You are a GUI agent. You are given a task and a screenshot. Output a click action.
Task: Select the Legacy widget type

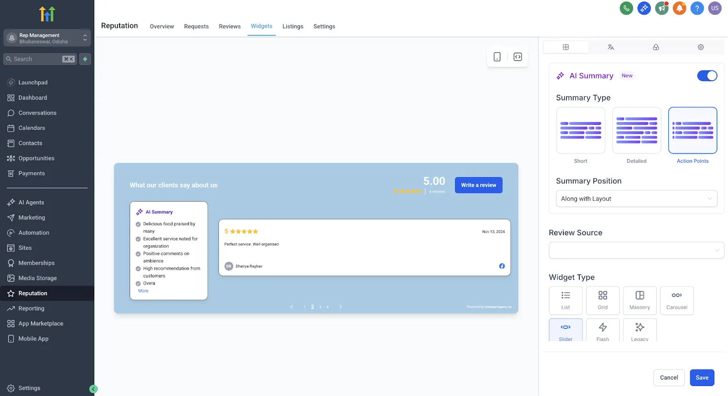[640, 330]
